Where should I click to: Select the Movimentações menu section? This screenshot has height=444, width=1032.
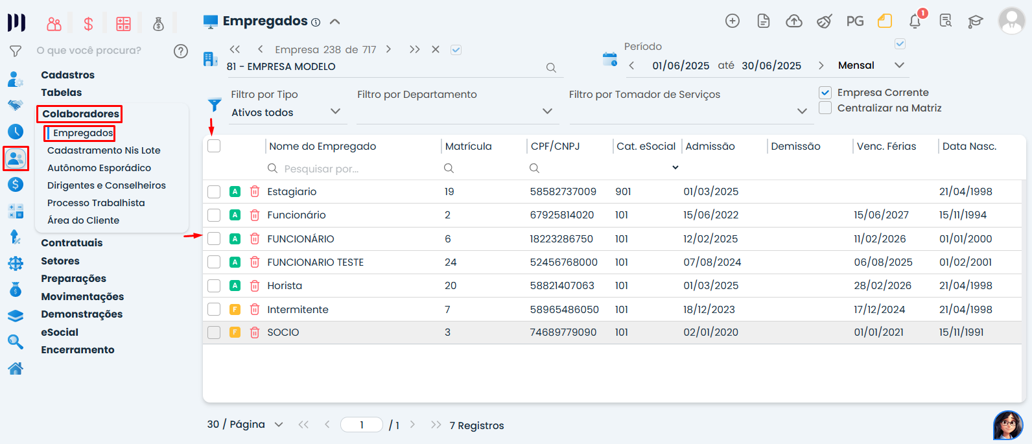(82, 297)
